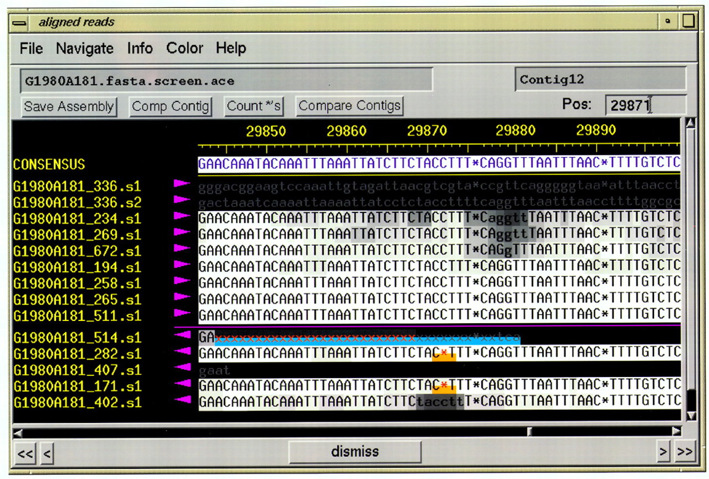This screenshot has height=479, width=709.
Task: Select read name G1980A181_402.s1
Action: [x=77, y=403]
